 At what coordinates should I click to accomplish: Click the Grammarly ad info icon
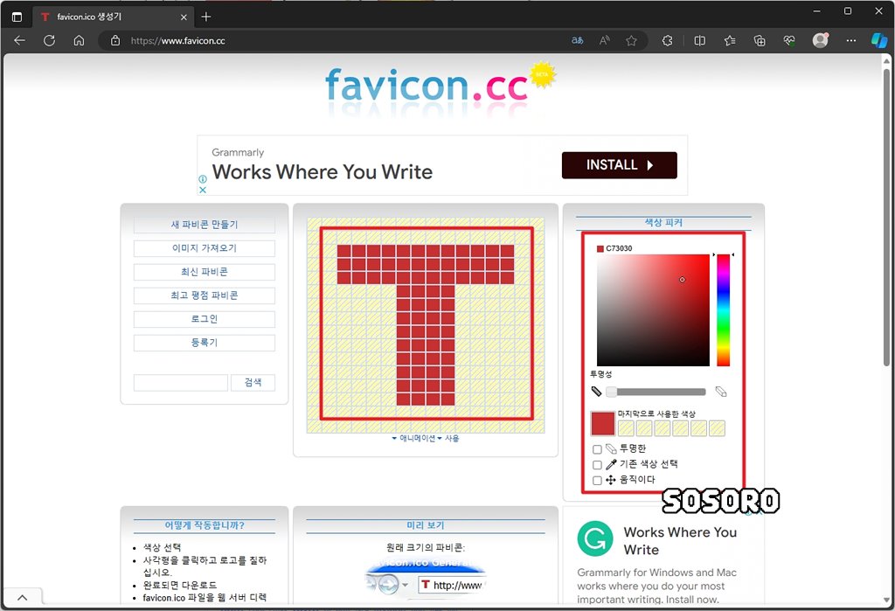[x=203, y=178]
